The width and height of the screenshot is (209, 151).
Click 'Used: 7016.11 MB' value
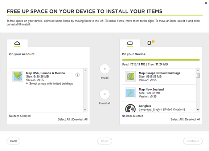pyautogui.click(x=134, y=64)
